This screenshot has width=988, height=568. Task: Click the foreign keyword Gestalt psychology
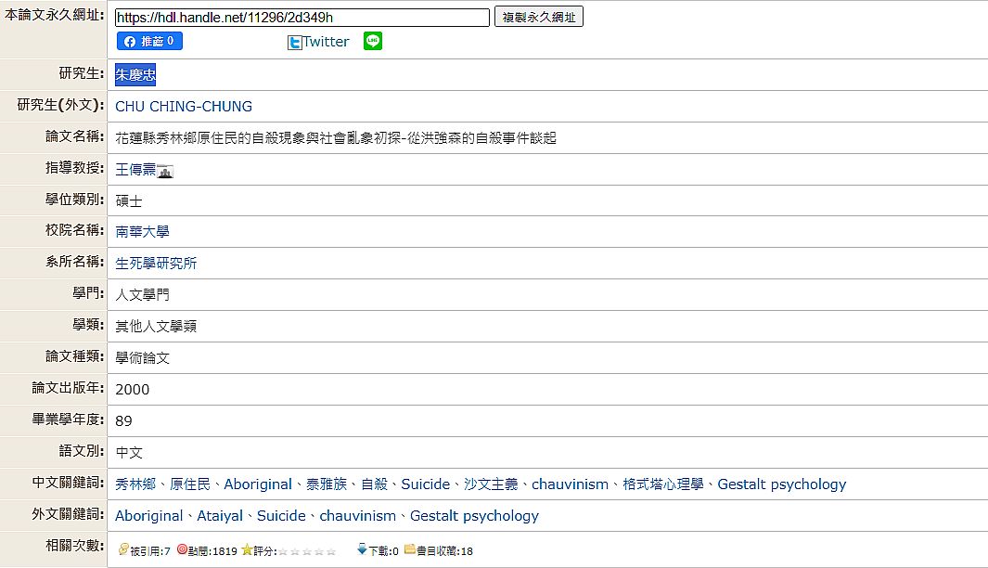[x=474, y=516]
